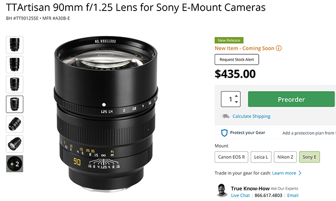The height and width of the screenshot is (201, 336).
Task: Select the Sony E mount option
Action: coord(310,157)
